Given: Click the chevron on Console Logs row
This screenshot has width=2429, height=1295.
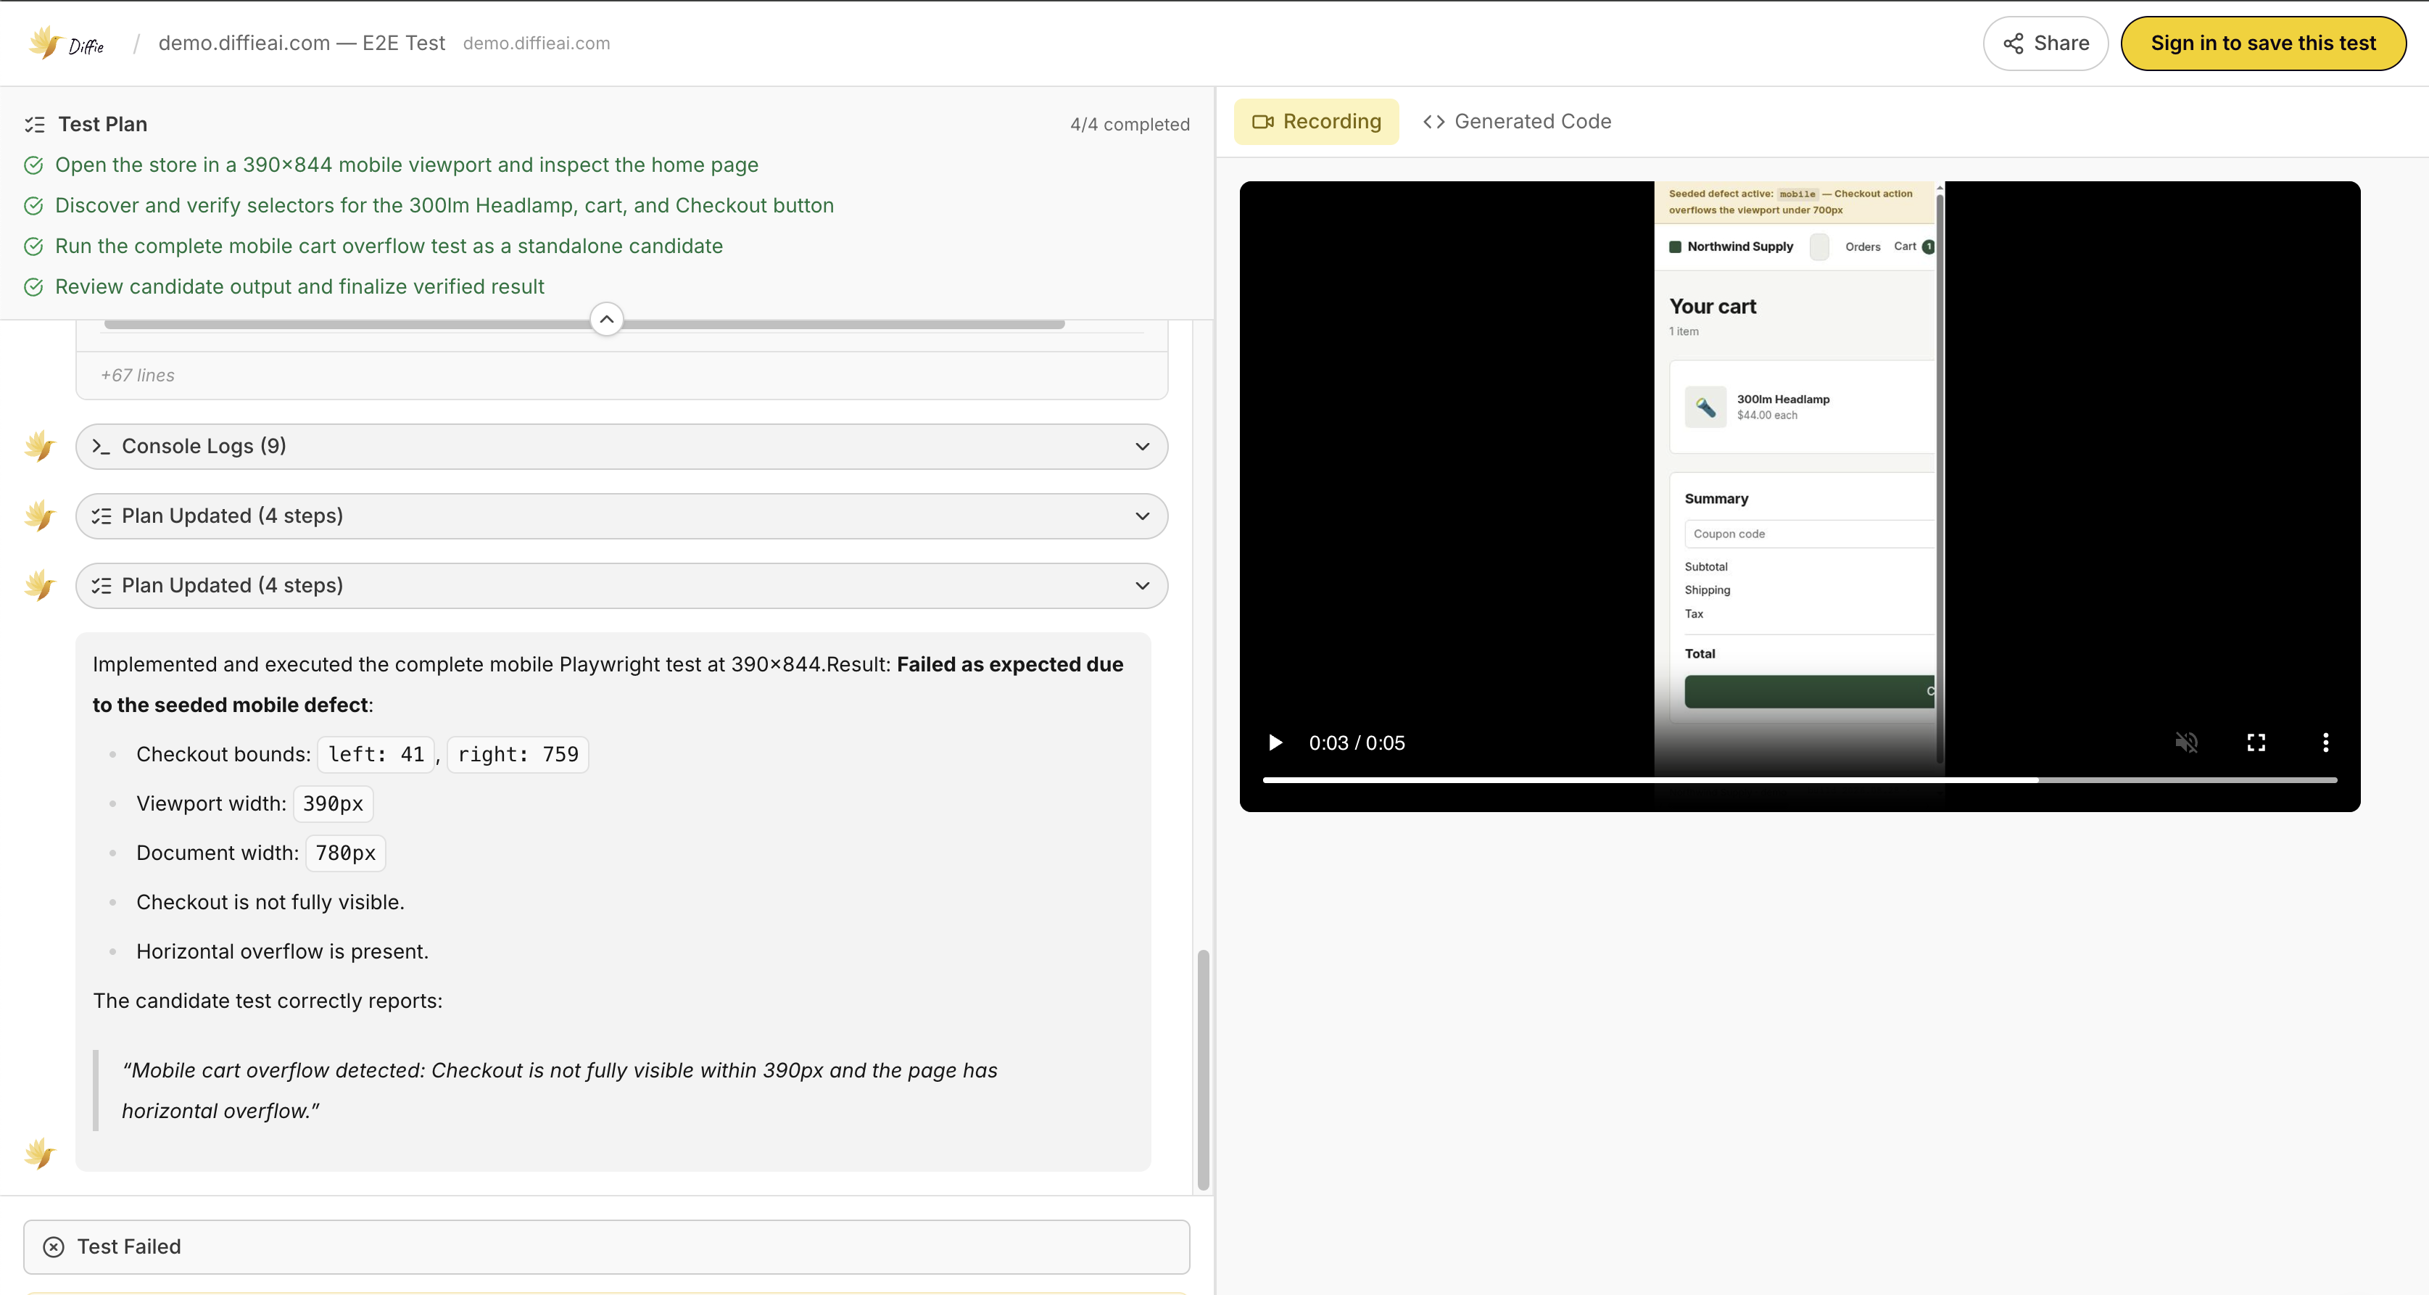Looking at the screenshot, I should [1142, 446].
